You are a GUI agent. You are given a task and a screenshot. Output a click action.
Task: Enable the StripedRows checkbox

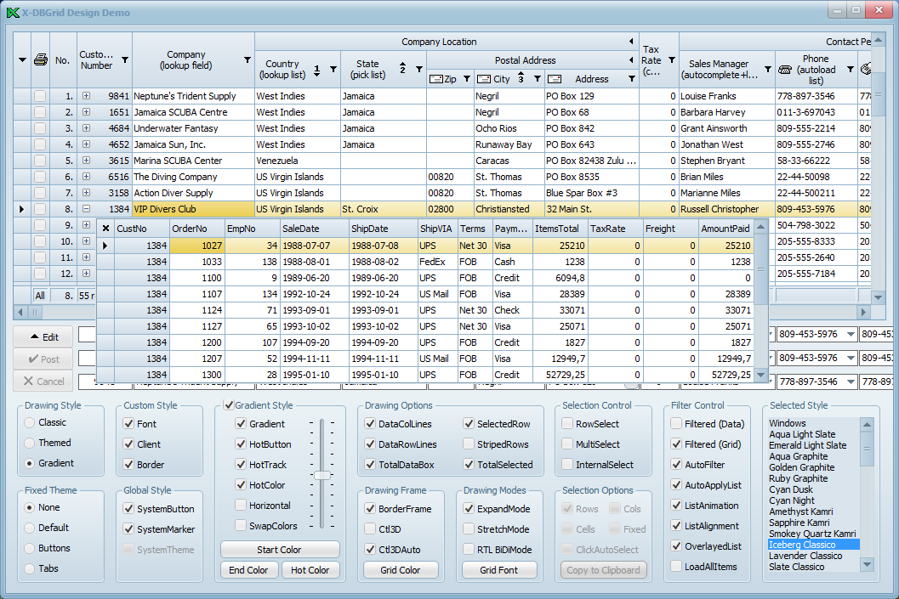coord(469,444)
